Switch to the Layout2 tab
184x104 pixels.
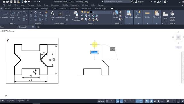click(20, 101)
